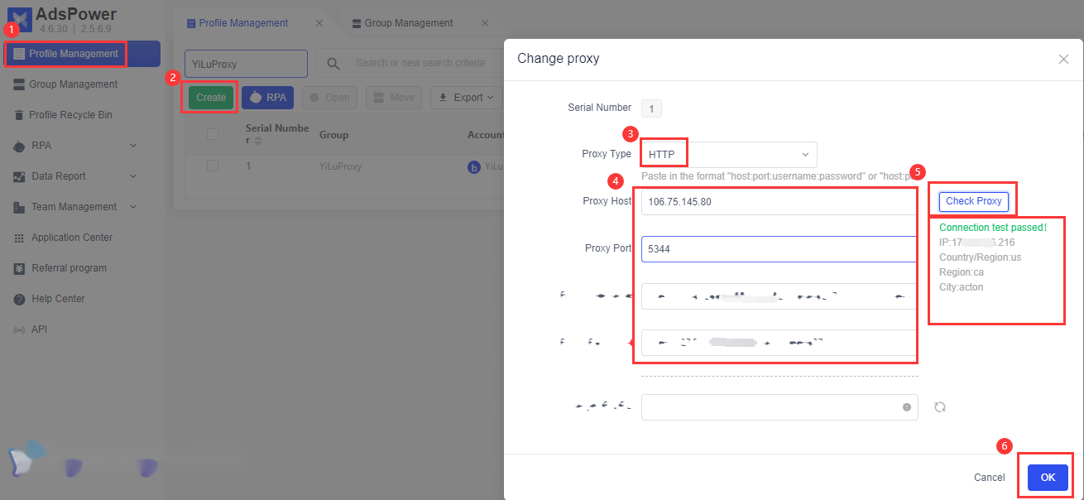Click the search magnifier icon
The width and height of the screenshot is (1084, 500).
click(x=333, y=64)
